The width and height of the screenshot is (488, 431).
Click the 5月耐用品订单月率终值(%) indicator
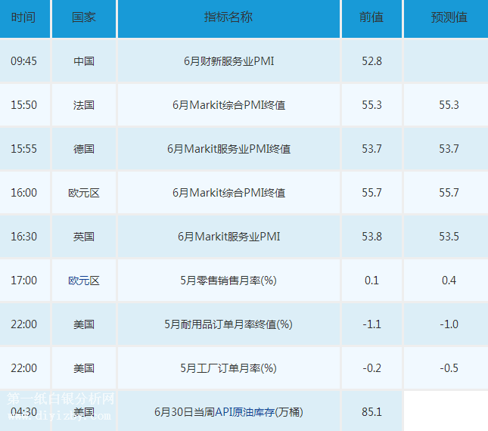(x=228, y=324)
